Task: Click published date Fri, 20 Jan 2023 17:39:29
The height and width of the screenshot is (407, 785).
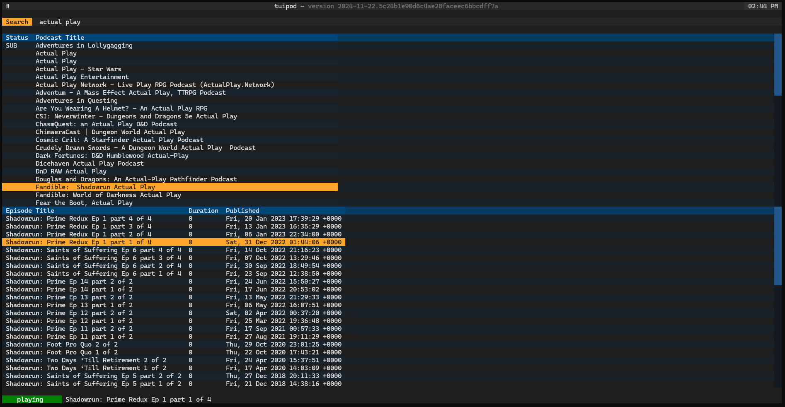Action: click(284, 219)
